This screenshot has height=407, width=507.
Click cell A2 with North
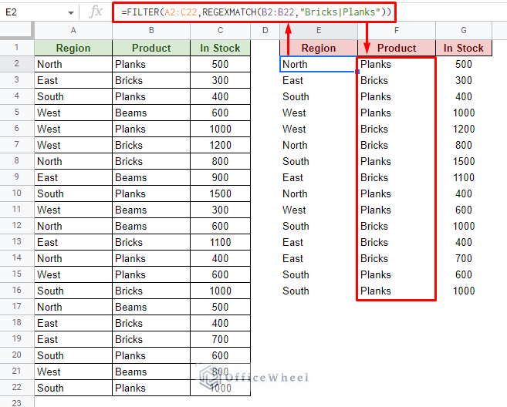(73, 64)
